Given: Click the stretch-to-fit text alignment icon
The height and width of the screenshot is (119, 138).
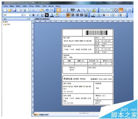Looking at the screenshot, I should coord(86,15).
